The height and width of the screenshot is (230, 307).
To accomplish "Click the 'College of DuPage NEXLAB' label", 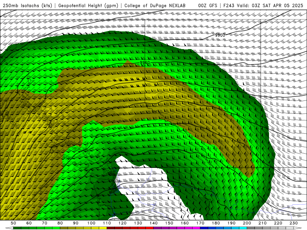I will (155, 5).
